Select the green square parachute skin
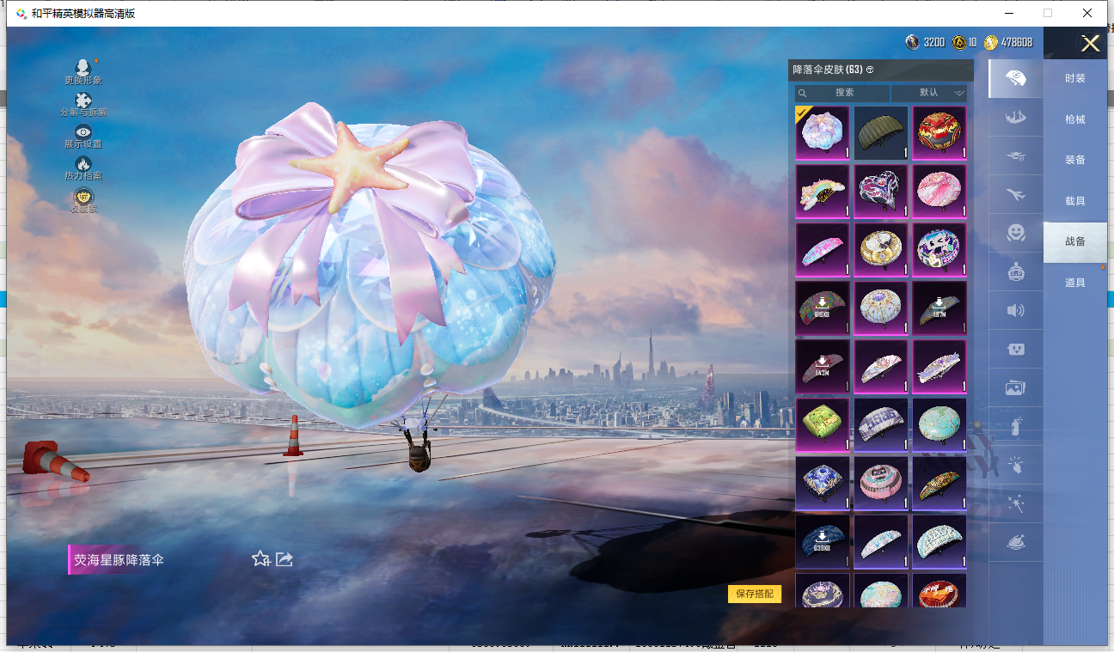 coord(823,425)
